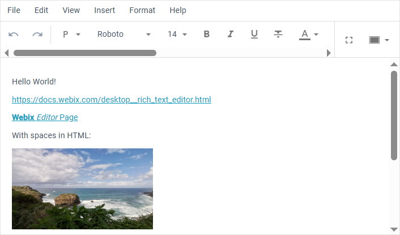Click the coastal landscape image
This screenshot has height=235, width=400.
pos(82,189)
